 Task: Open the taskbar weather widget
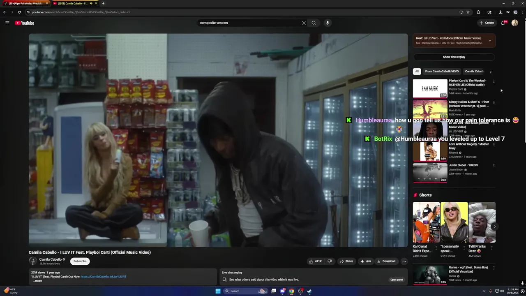click(11, 291)
